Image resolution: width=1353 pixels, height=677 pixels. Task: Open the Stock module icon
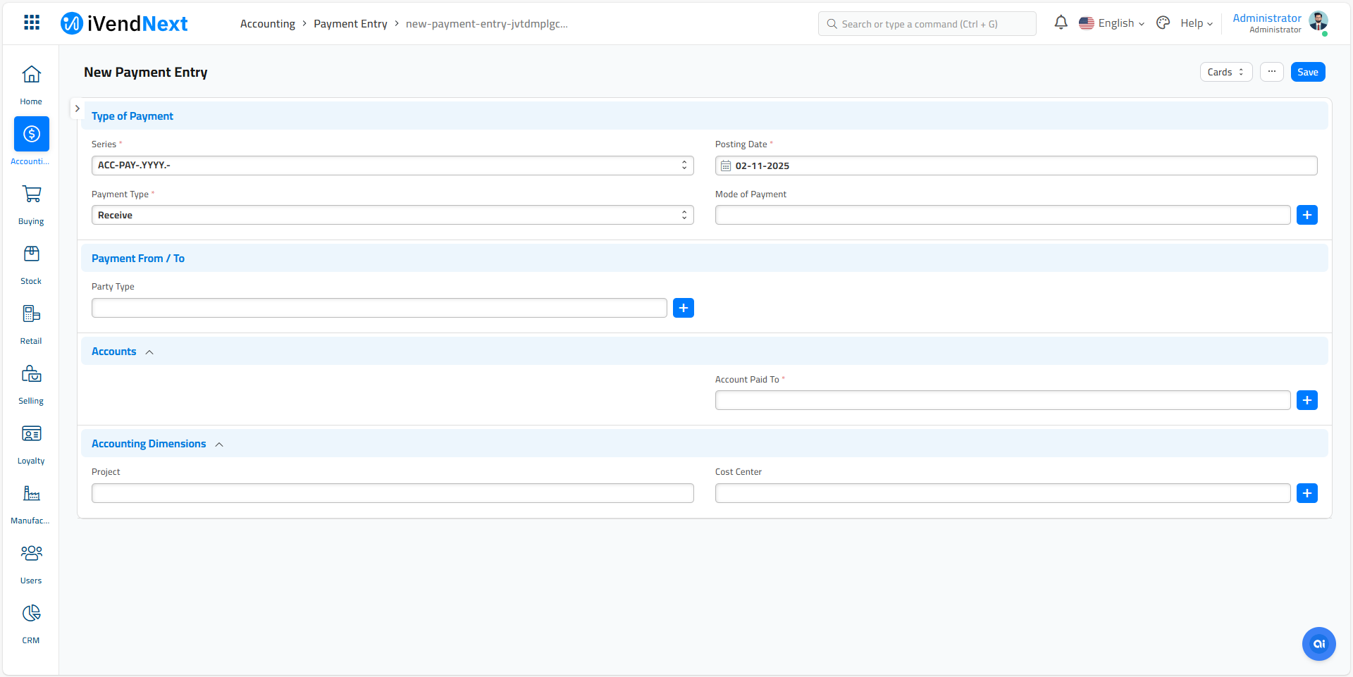click(x=31, y=254)
